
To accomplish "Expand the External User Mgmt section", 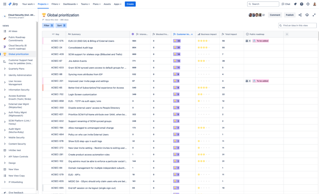I will [x=5, y=105].
